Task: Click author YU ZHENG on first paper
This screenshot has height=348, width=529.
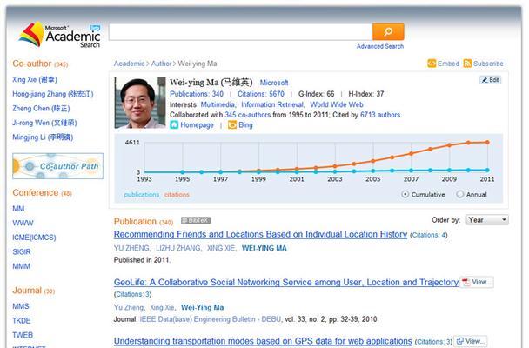Action: pos(131,248)
